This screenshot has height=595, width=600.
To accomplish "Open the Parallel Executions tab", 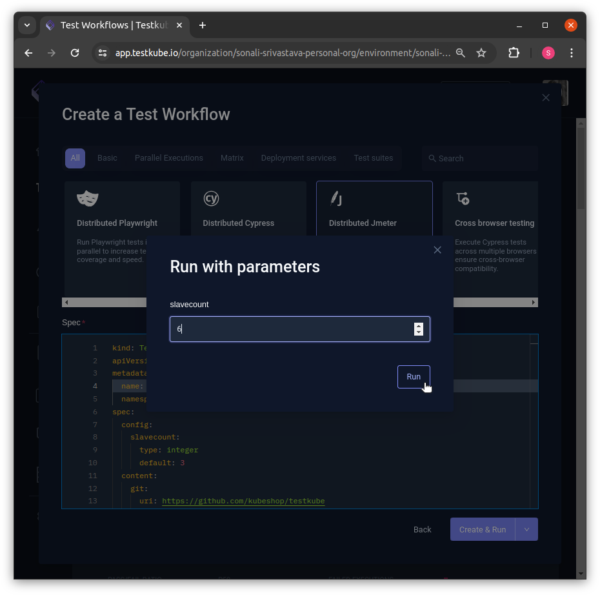I will point(169,158).
